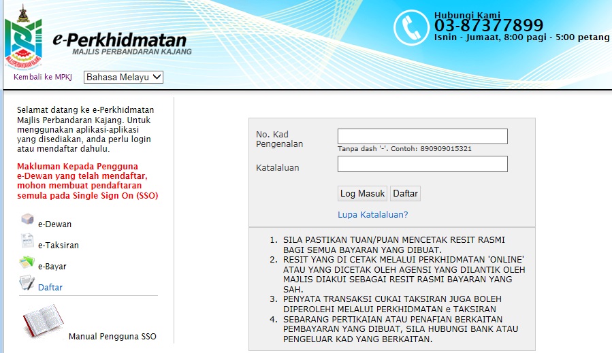Open the Bahasa Melayu language dropdown
This screenshot has height=353, width=612.
(123, 78)
